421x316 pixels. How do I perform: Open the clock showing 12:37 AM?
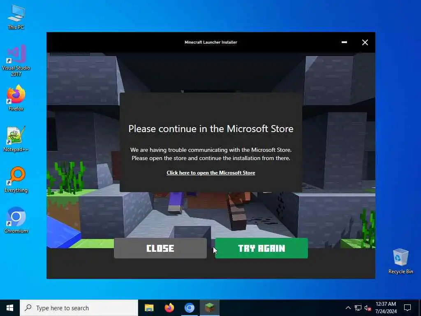(386, 308)
